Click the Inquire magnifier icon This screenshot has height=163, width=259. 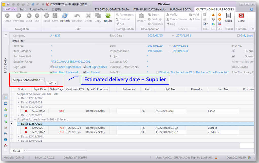pyautogui.click(x=108, y=16)
